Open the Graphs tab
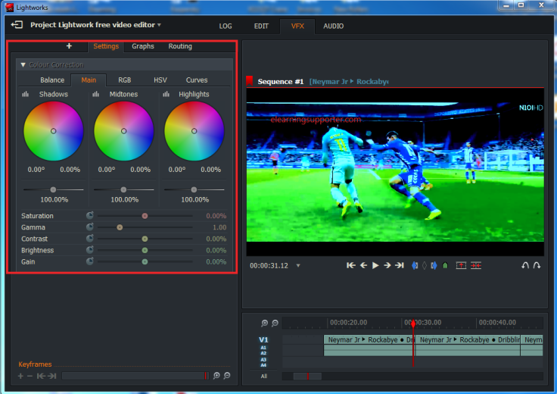 click(143, 46)
